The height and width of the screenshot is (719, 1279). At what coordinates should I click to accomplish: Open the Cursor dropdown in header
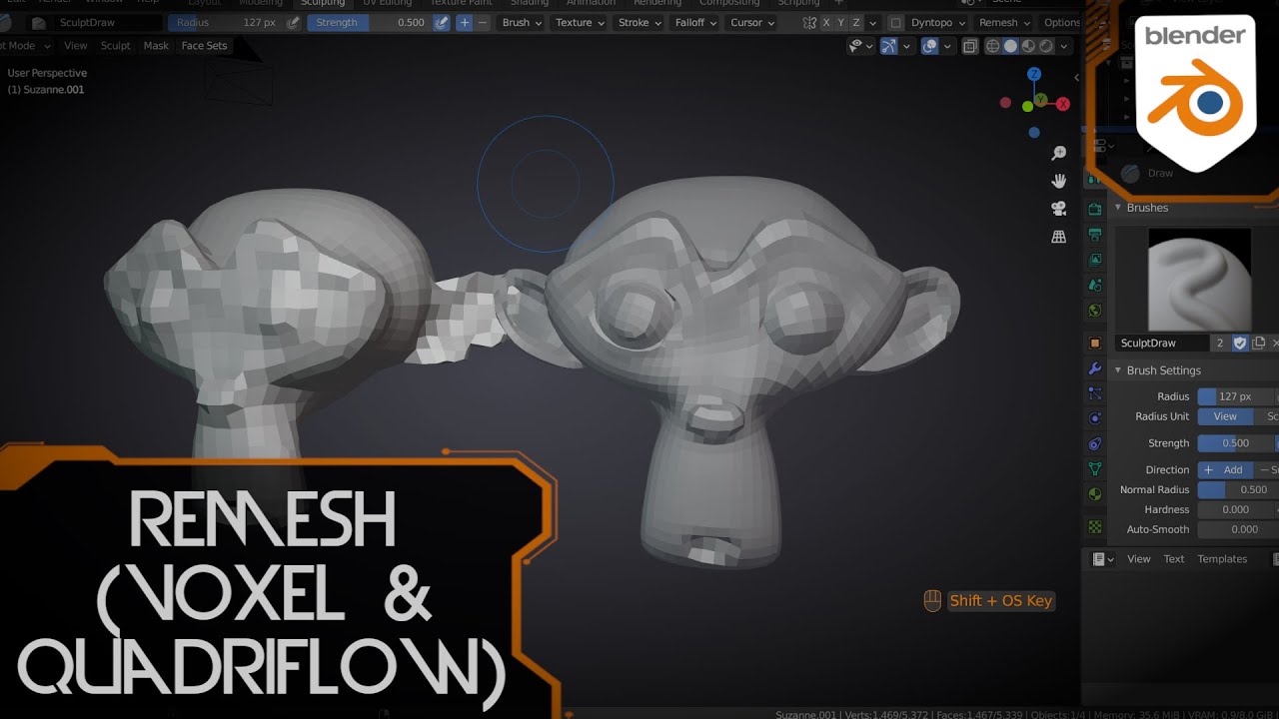click(x=752, y=22)
